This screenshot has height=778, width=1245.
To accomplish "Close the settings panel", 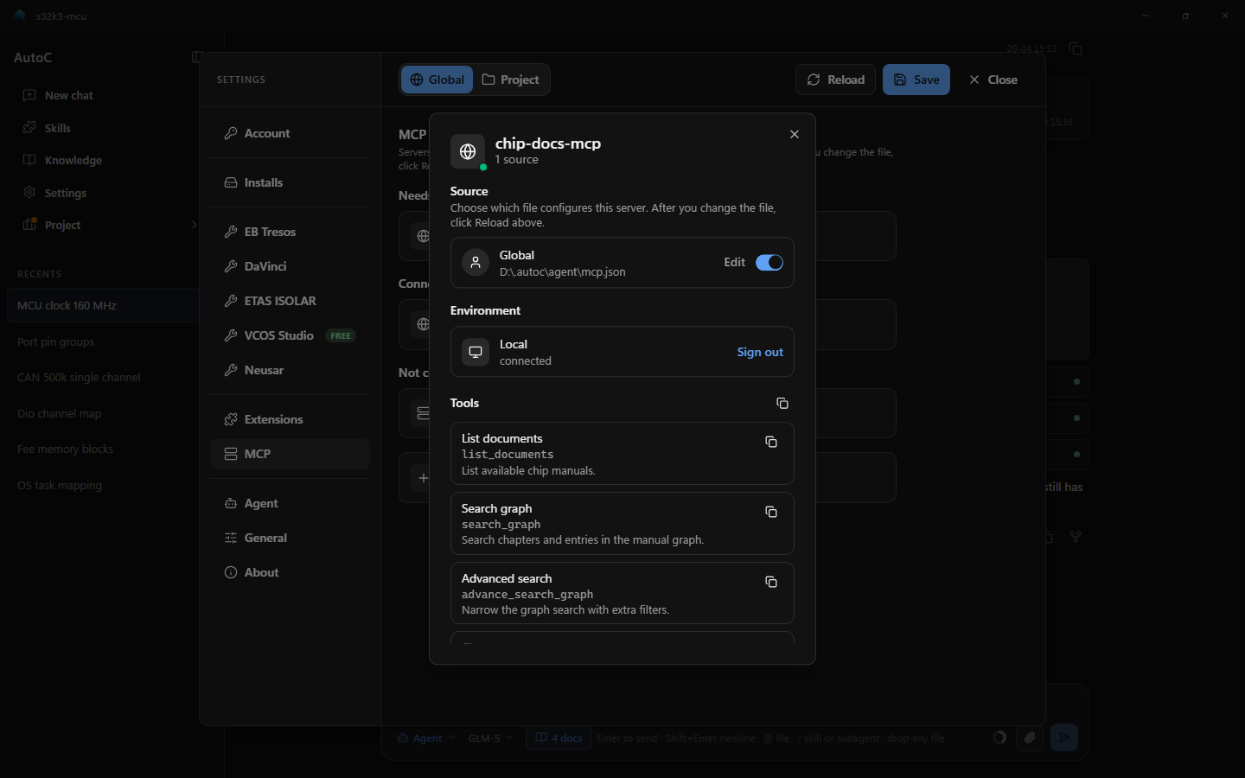I will point(993,80).
